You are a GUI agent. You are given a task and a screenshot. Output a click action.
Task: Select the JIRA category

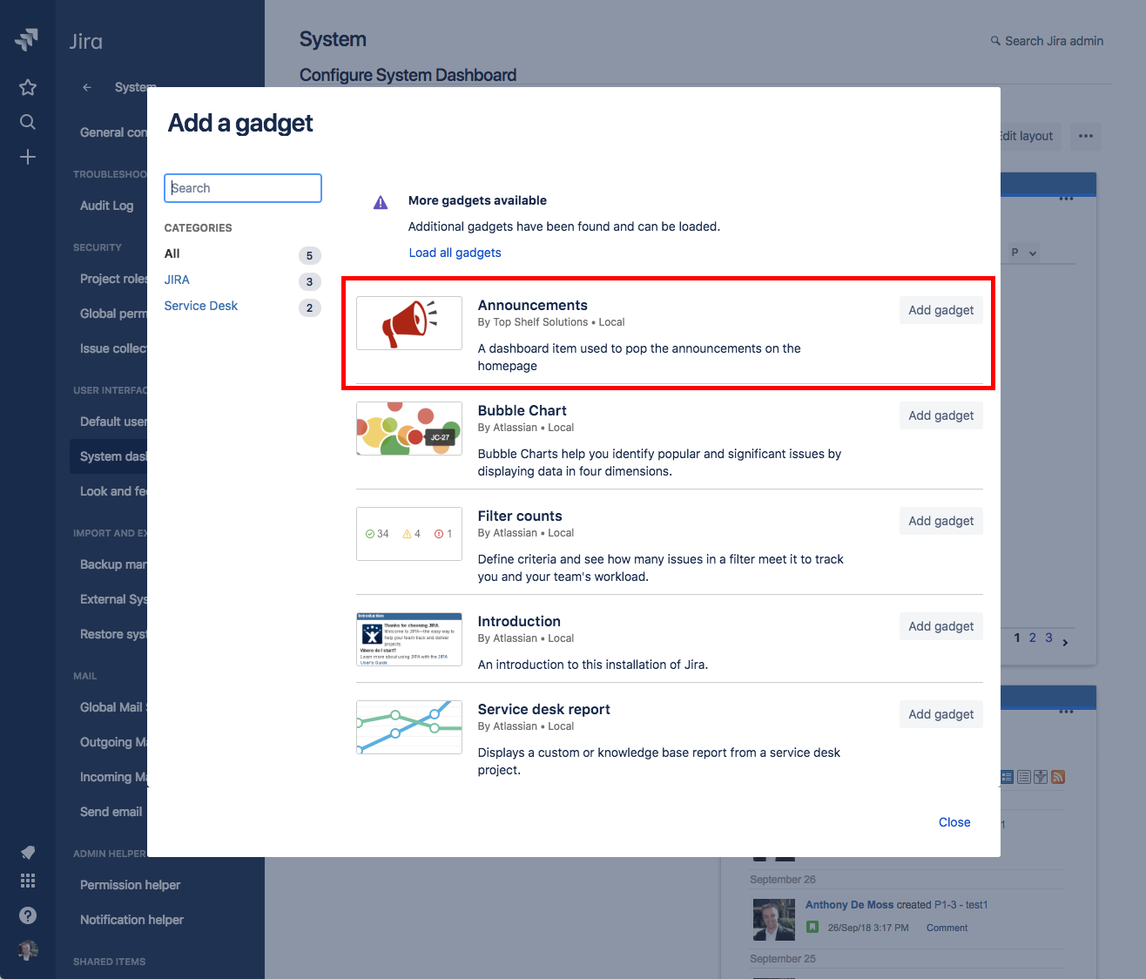177,280
